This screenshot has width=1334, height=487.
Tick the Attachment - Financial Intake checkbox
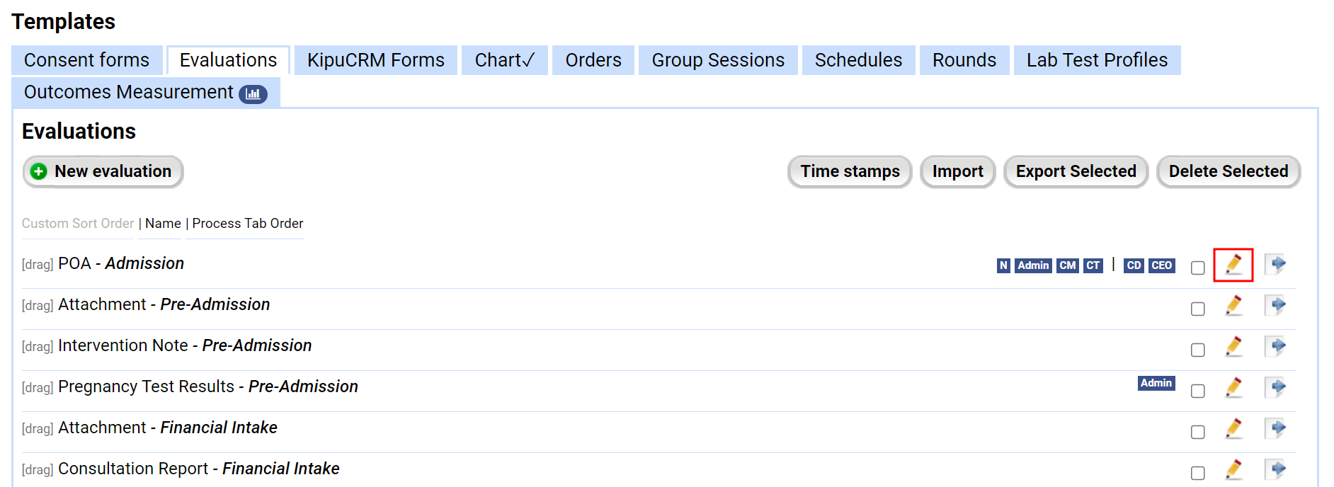point(1197,432)
